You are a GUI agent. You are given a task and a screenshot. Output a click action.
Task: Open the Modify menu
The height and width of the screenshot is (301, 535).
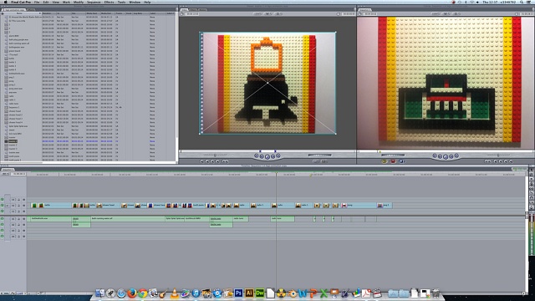coord(78,2)
